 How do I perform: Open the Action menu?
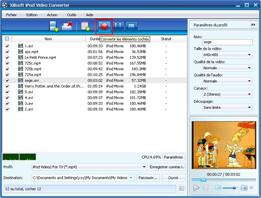(x=52, y=15)
